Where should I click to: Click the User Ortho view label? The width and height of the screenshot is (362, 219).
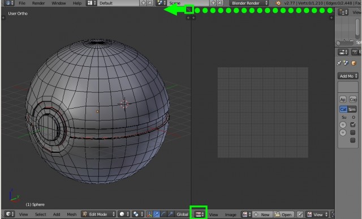coord(18,14)
